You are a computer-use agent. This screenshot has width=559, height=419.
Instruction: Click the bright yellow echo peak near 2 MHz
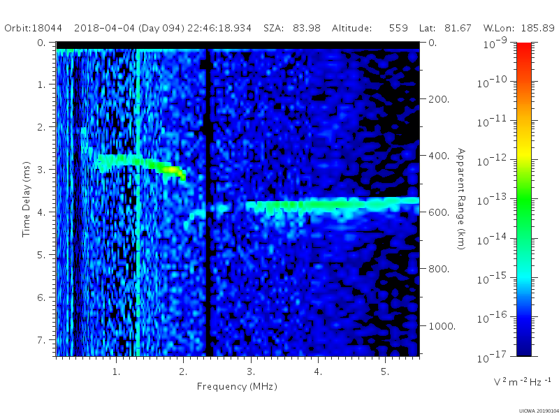pyautogui.click(x=173, y=170)
